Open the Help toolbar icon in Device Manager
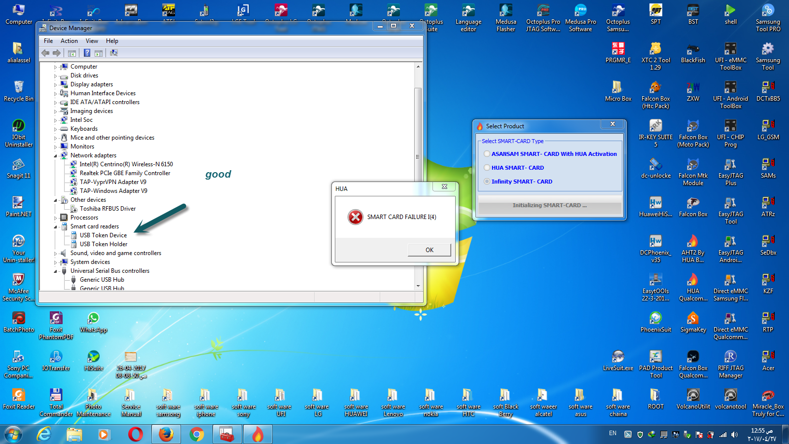Screen dimensions: 789x444 pos(87,53)
